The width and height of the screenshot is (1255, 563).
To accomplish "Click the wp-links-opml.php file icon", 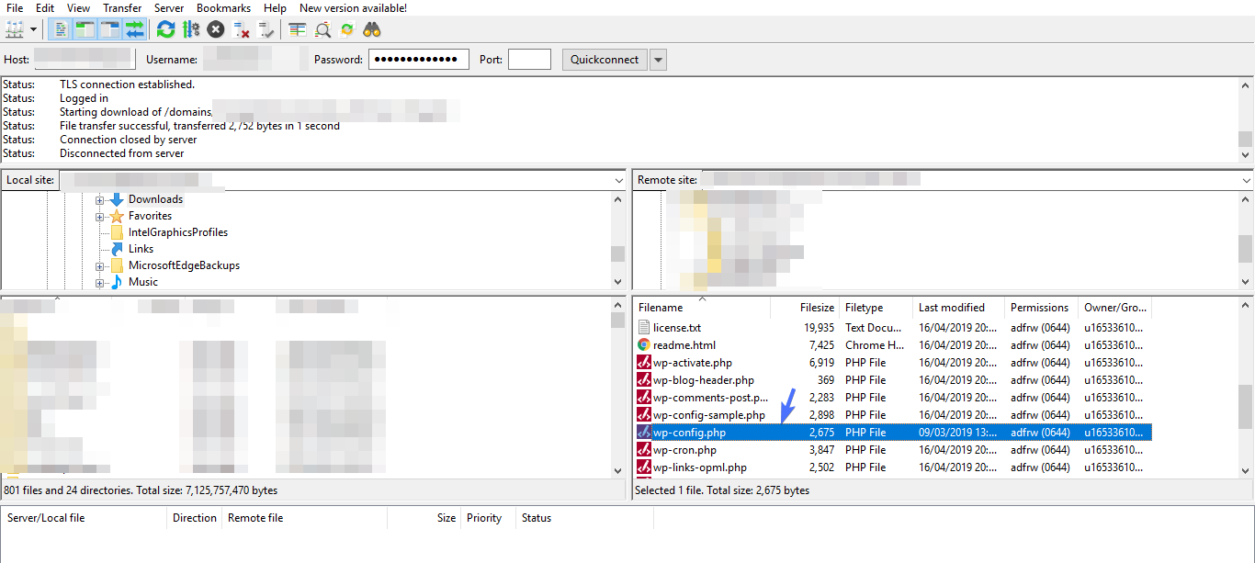I will pyautogui.click(x=644, y=467).
